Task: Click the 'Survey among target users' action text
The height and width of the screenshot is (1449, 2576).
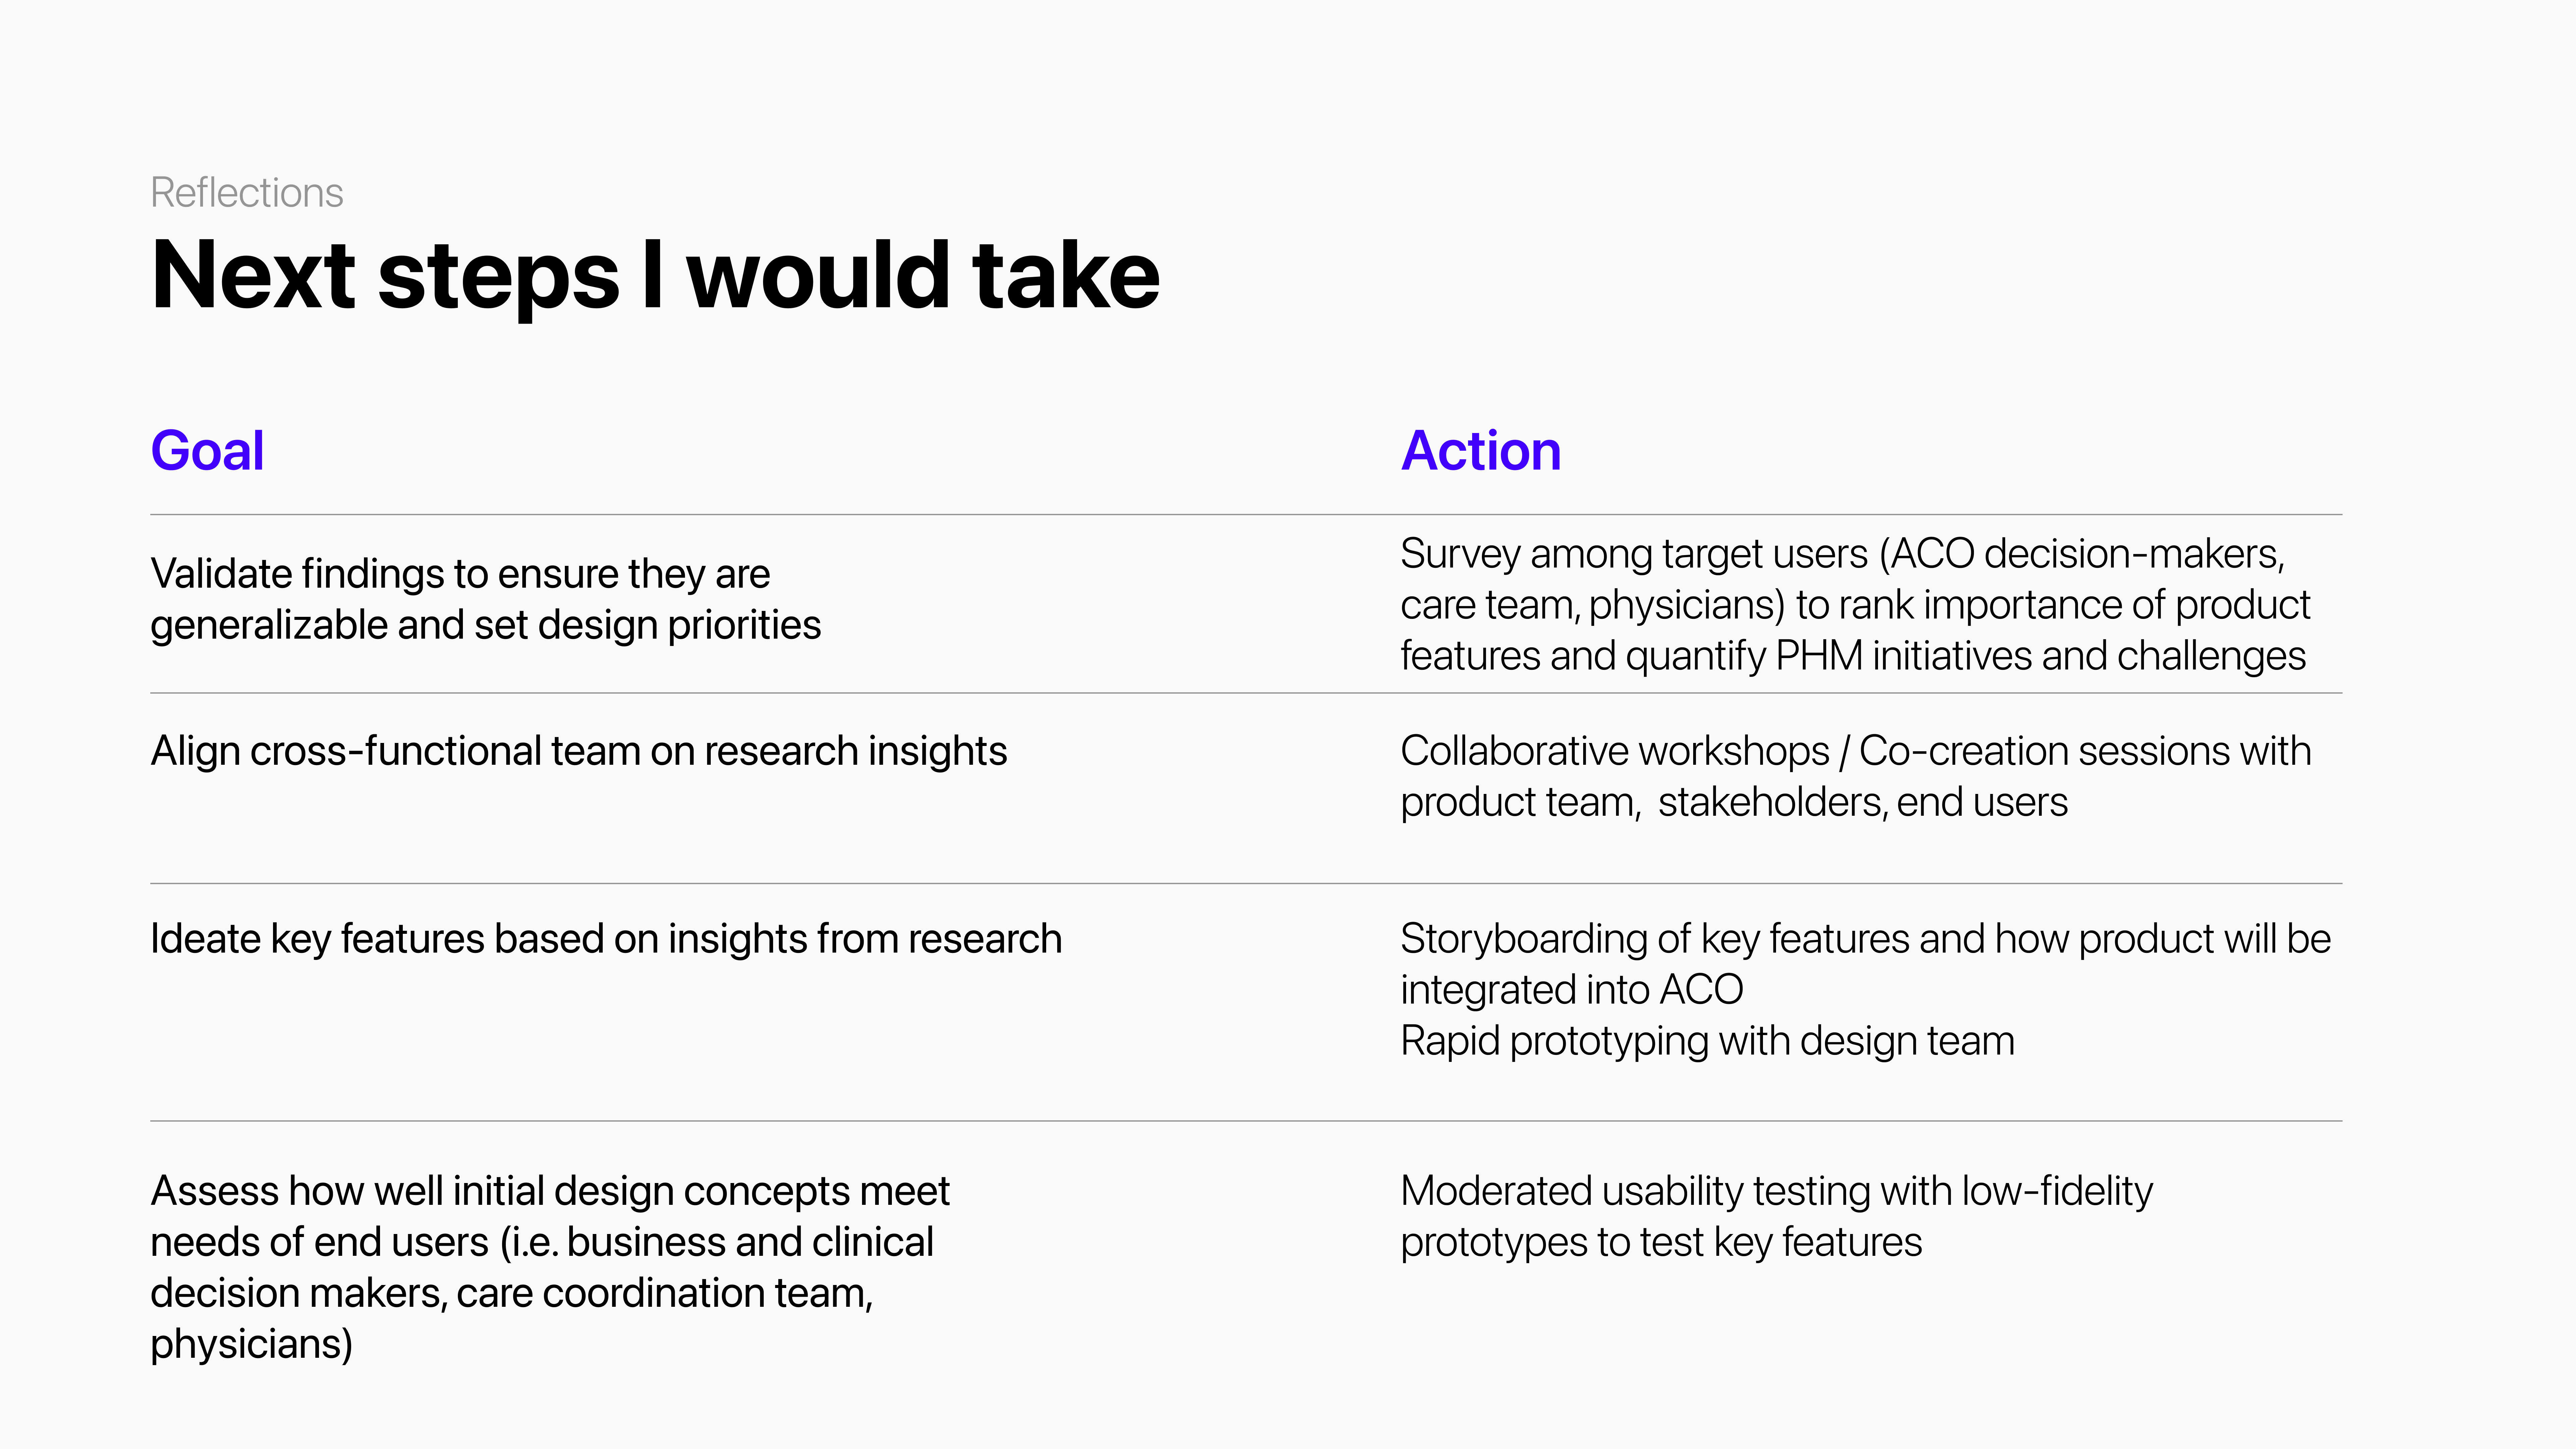Action: [1855, 604]
